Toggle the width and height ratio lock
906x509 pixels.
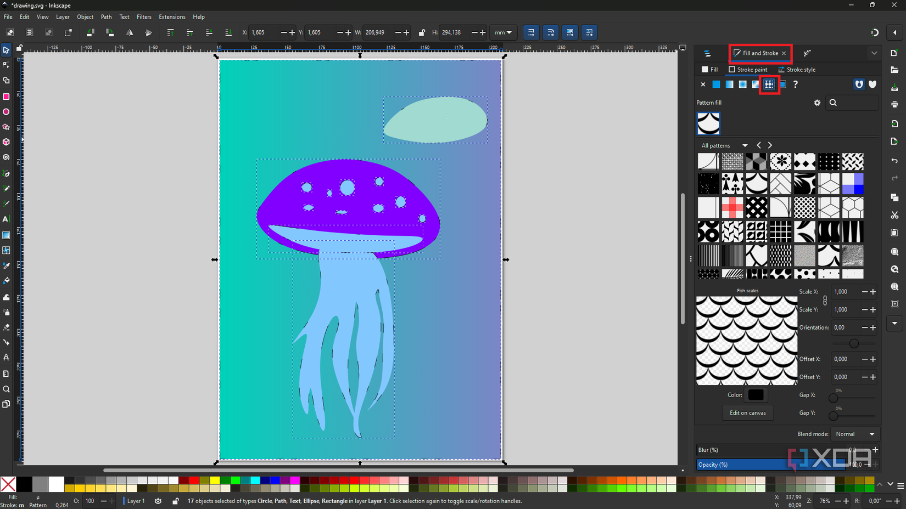pyautogui.click(x=422, y=33)
